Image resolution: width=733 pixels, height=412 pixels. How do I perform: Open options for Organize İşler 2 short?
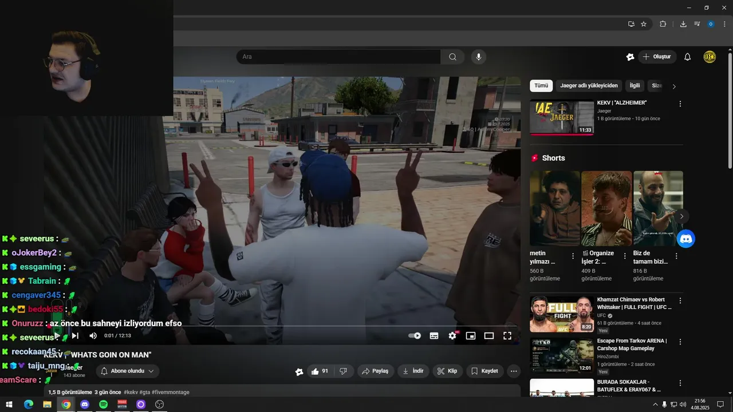point(625,256)
